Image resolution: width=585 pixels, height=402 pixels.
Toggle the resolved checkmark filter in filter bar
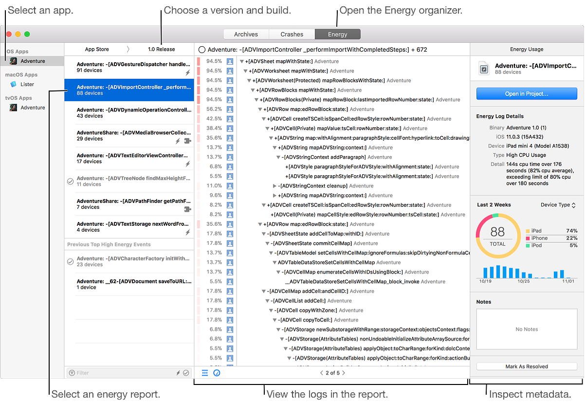pos(186,373)
